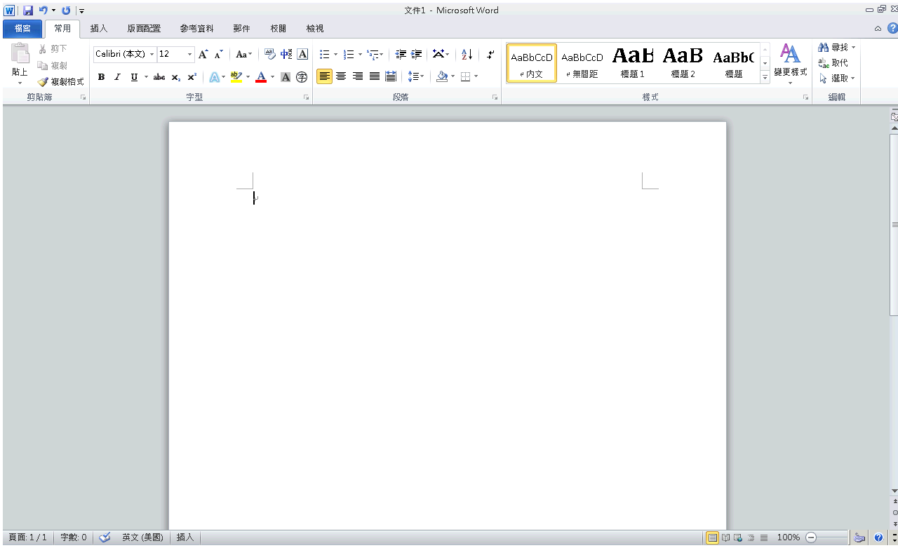Right align the paragraph

point(358,76)
